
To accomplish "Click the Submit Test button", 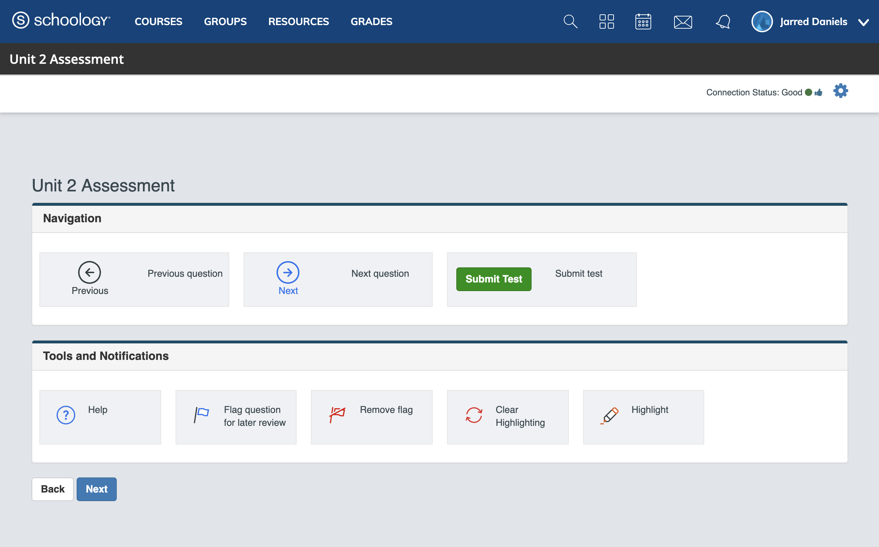I will (x=494, y=279).
